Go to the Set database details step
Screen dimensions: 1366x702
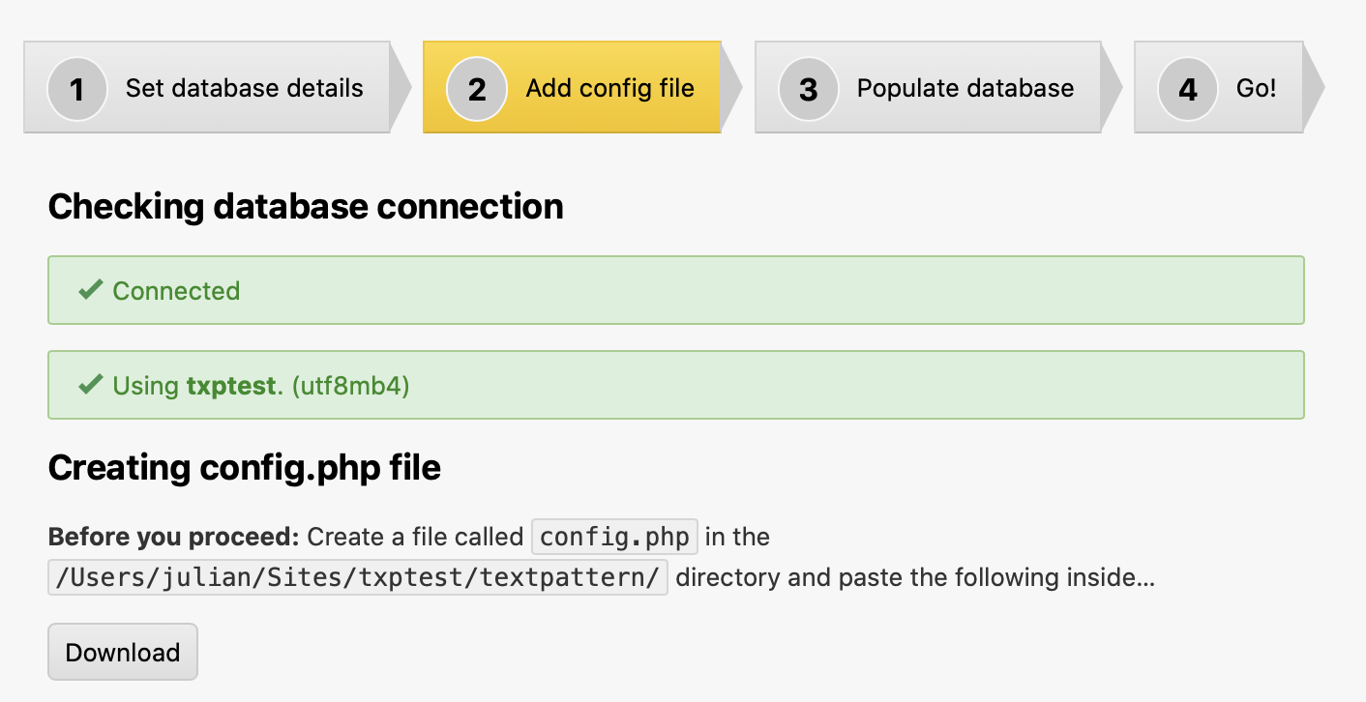[x=244, y=88]
